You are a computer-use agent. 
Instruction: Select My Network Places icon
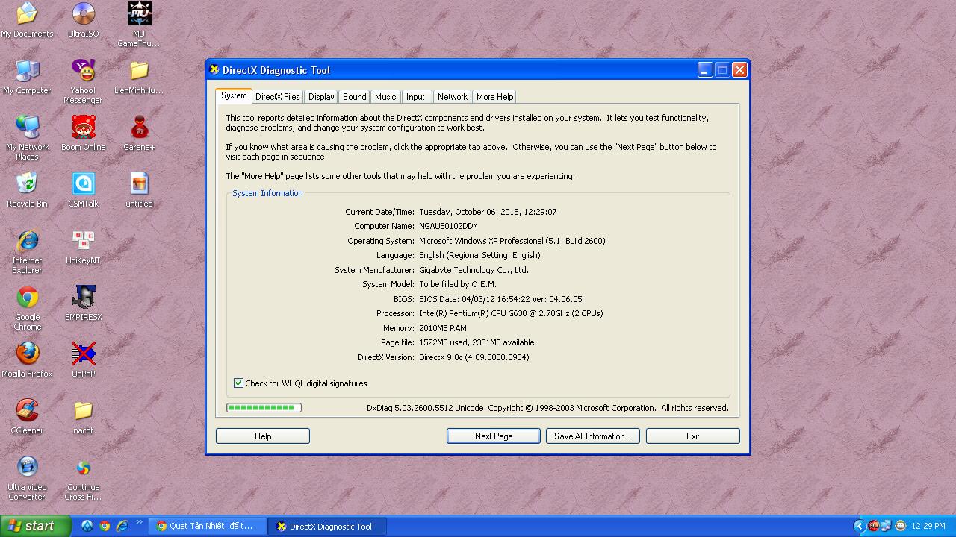tap(27, 138)
